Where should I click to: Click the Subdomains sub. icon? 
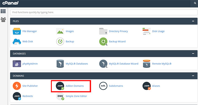103,86
